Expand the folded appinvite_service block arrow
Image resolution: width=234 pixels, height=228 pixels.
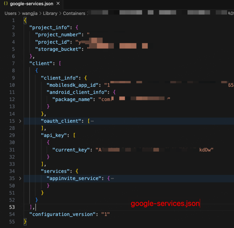[20, 178]
